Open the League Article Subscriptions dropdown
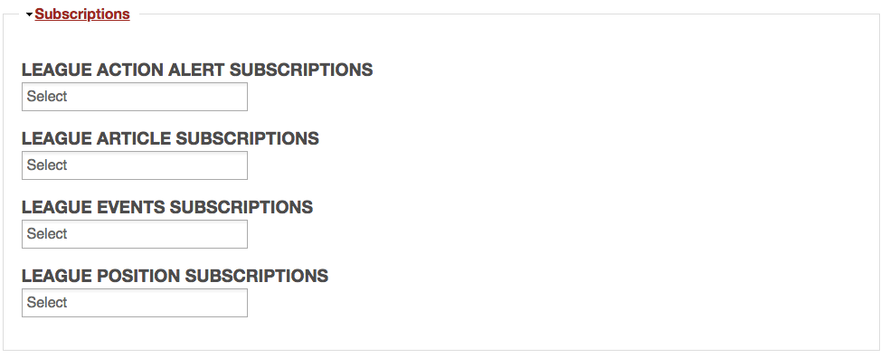Viewport: 890px width, 358px height. [x=135, y=165]
